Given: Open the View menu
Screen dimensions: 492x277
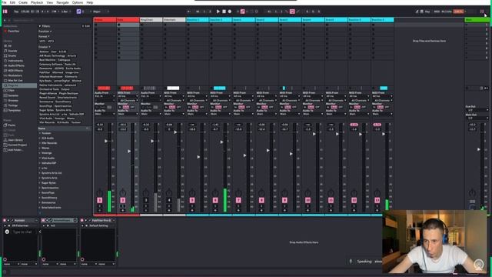Looking at the screenshot, I should coord(49,2).
